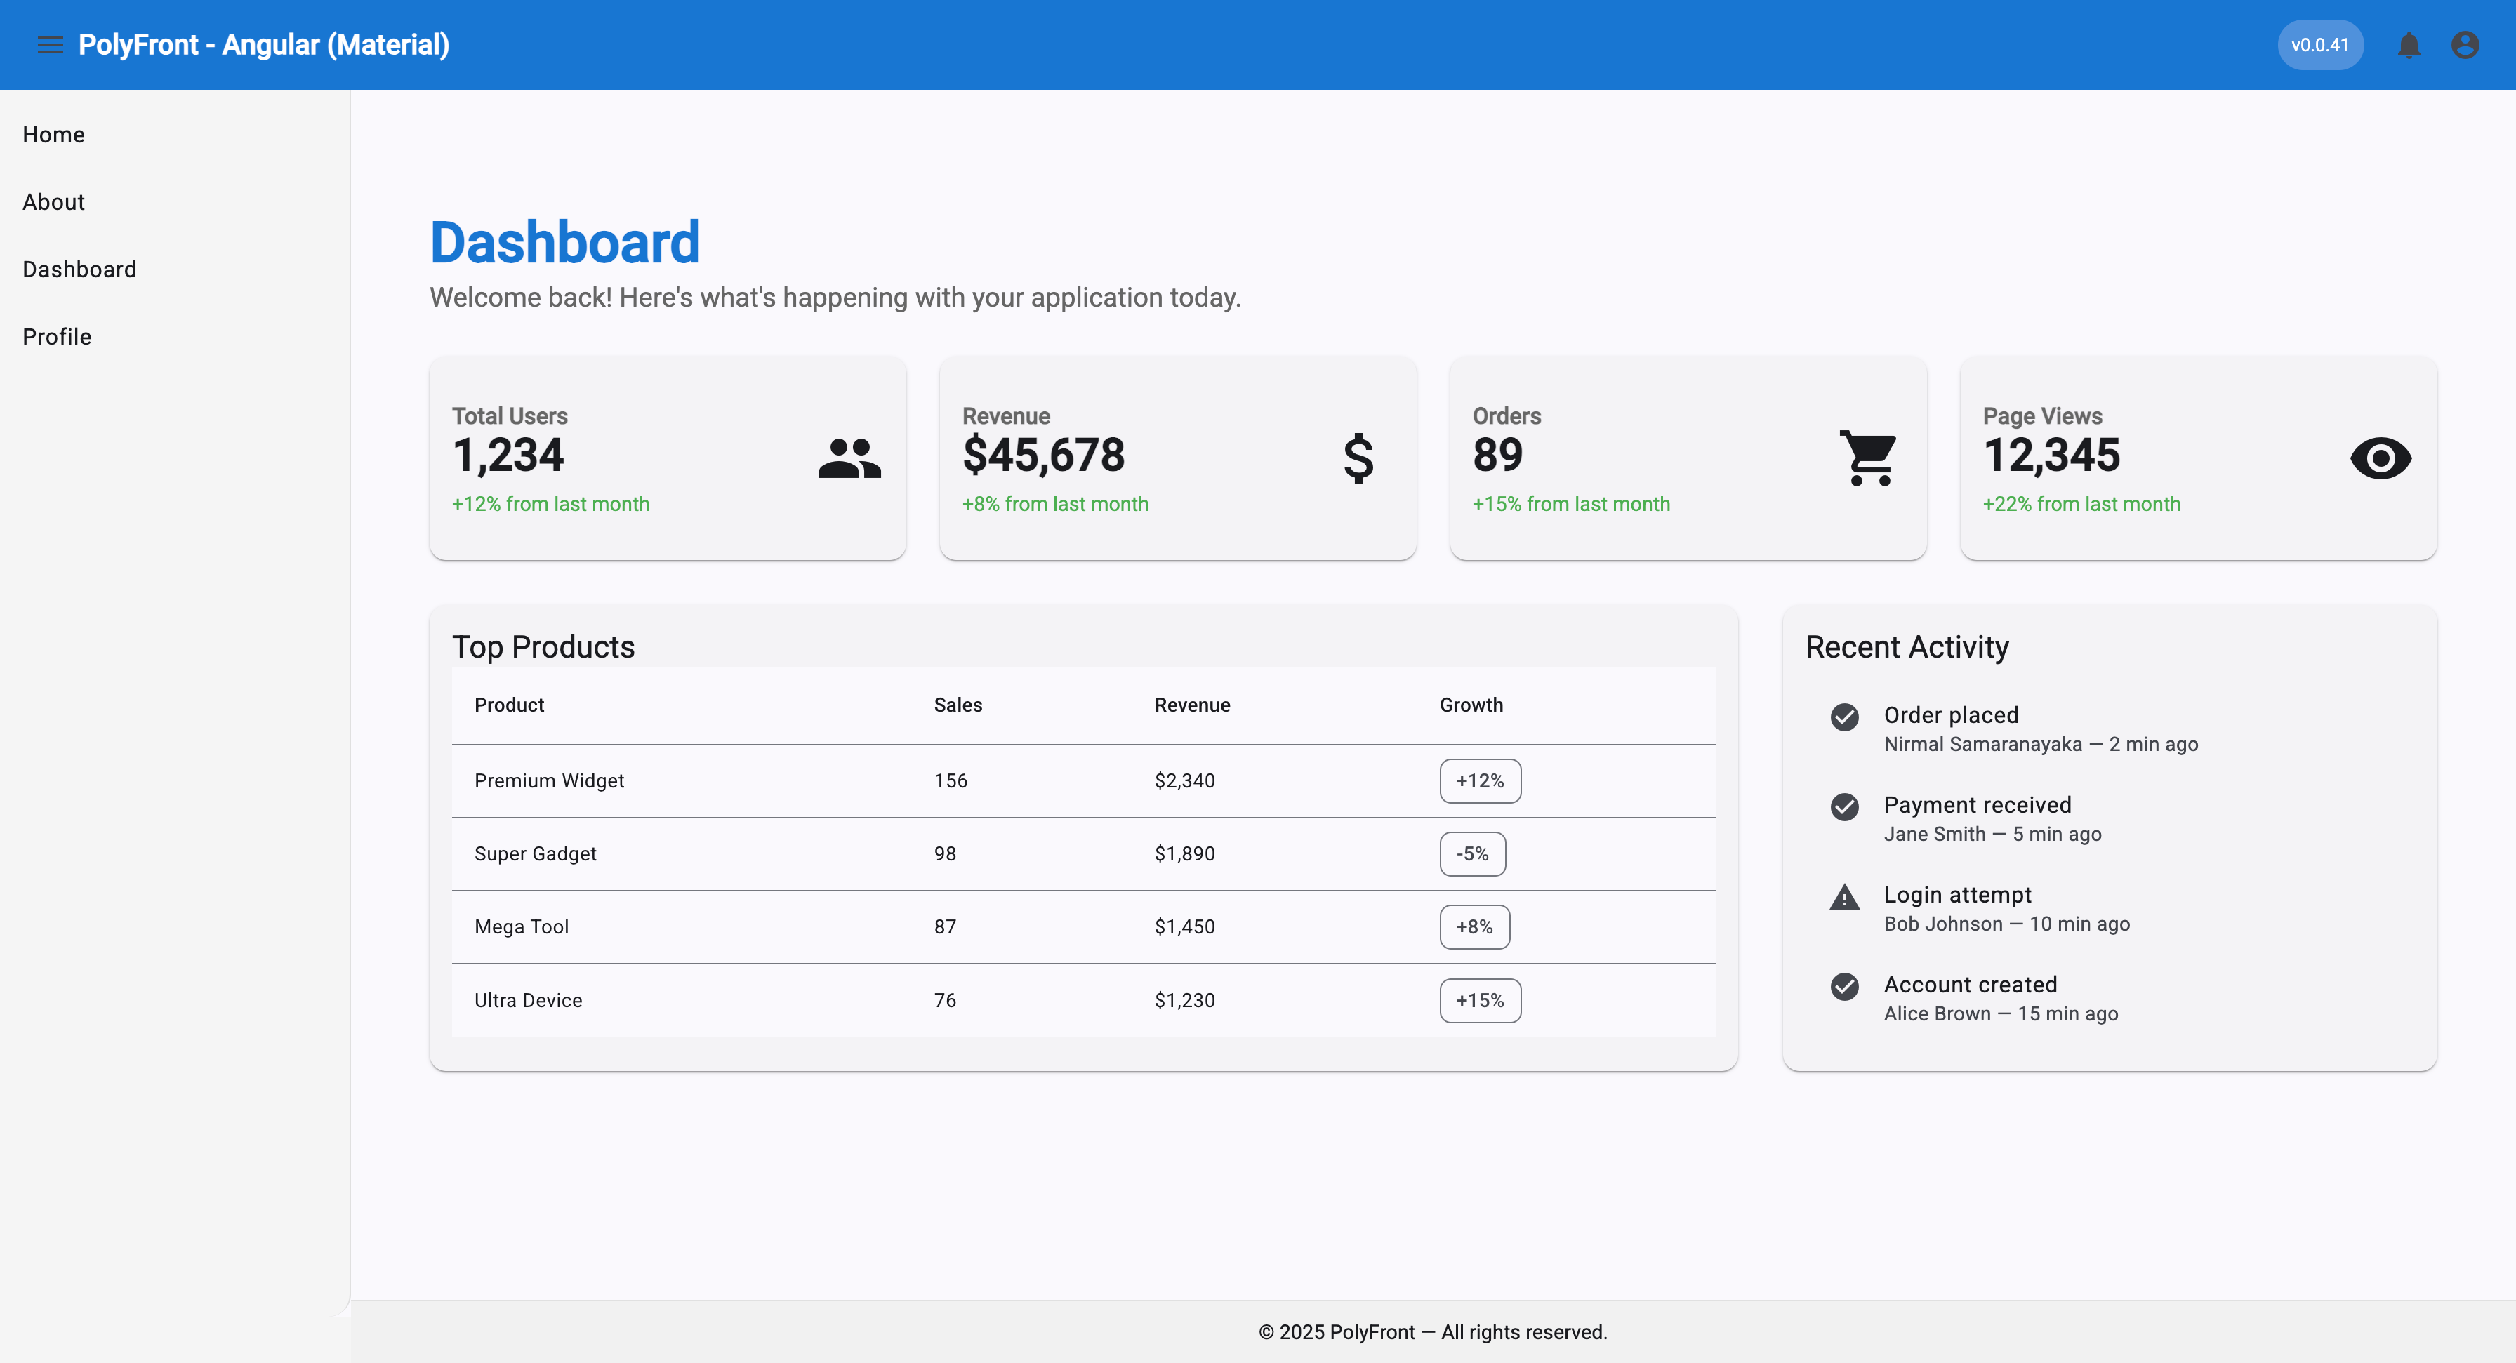Open the Profile sidebar link

pos(57,337)
